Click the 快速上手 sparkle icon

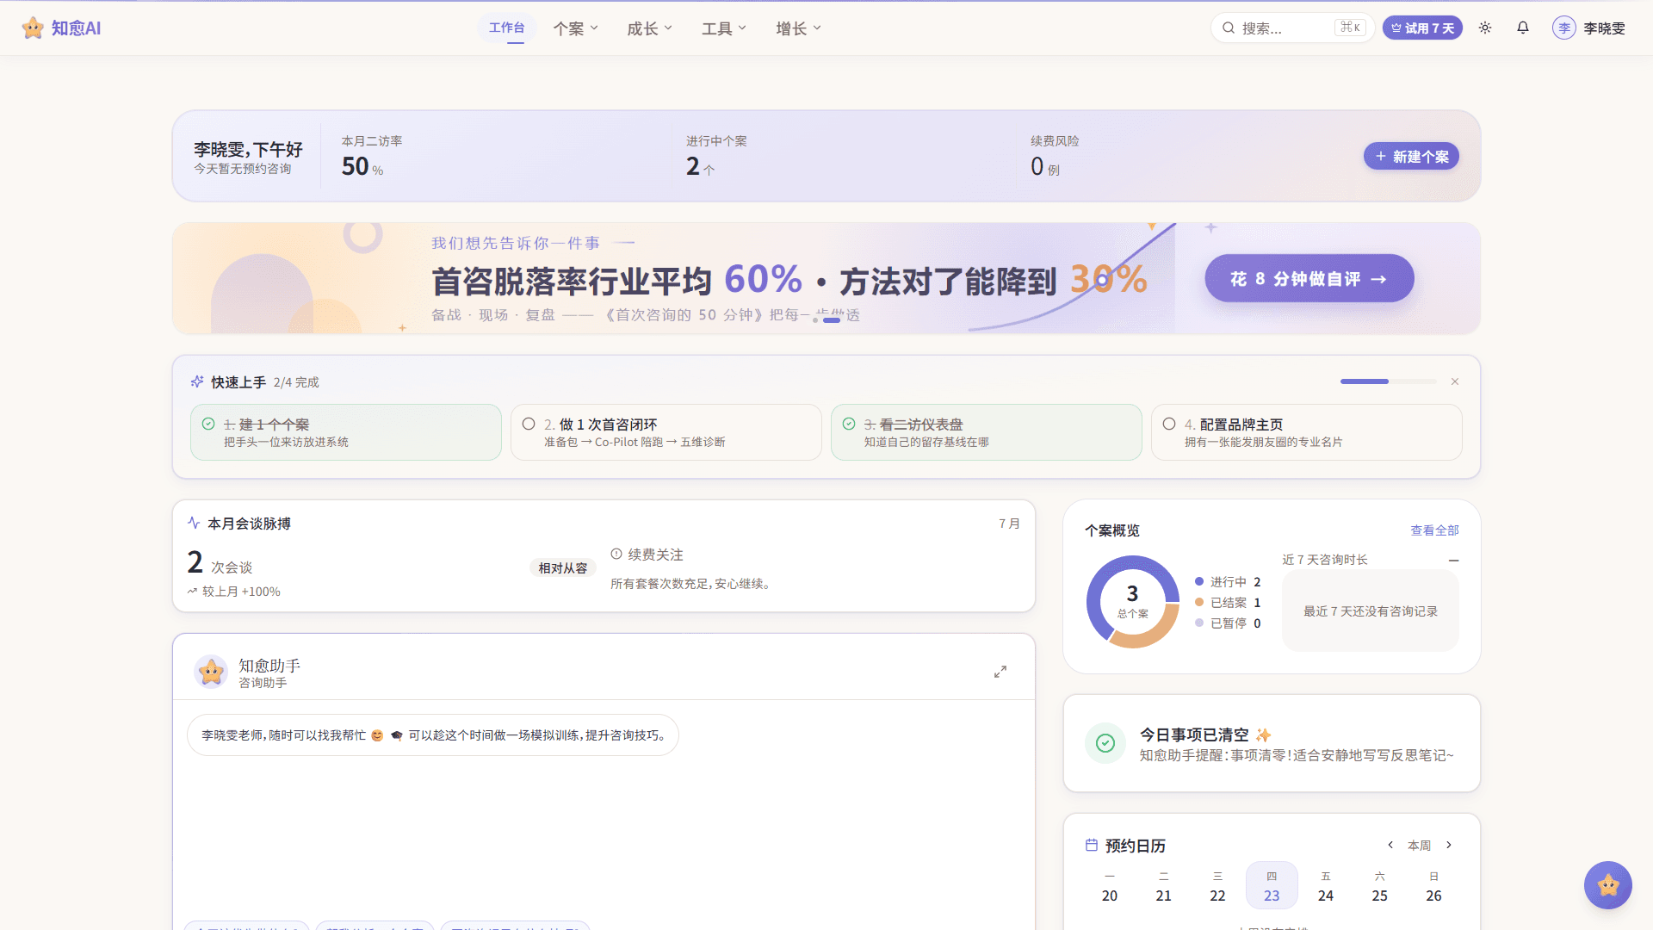197,381
